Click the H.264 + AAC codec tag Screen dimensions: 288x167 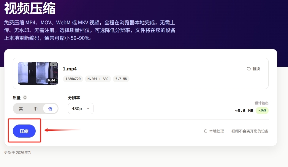pos(98,79)
